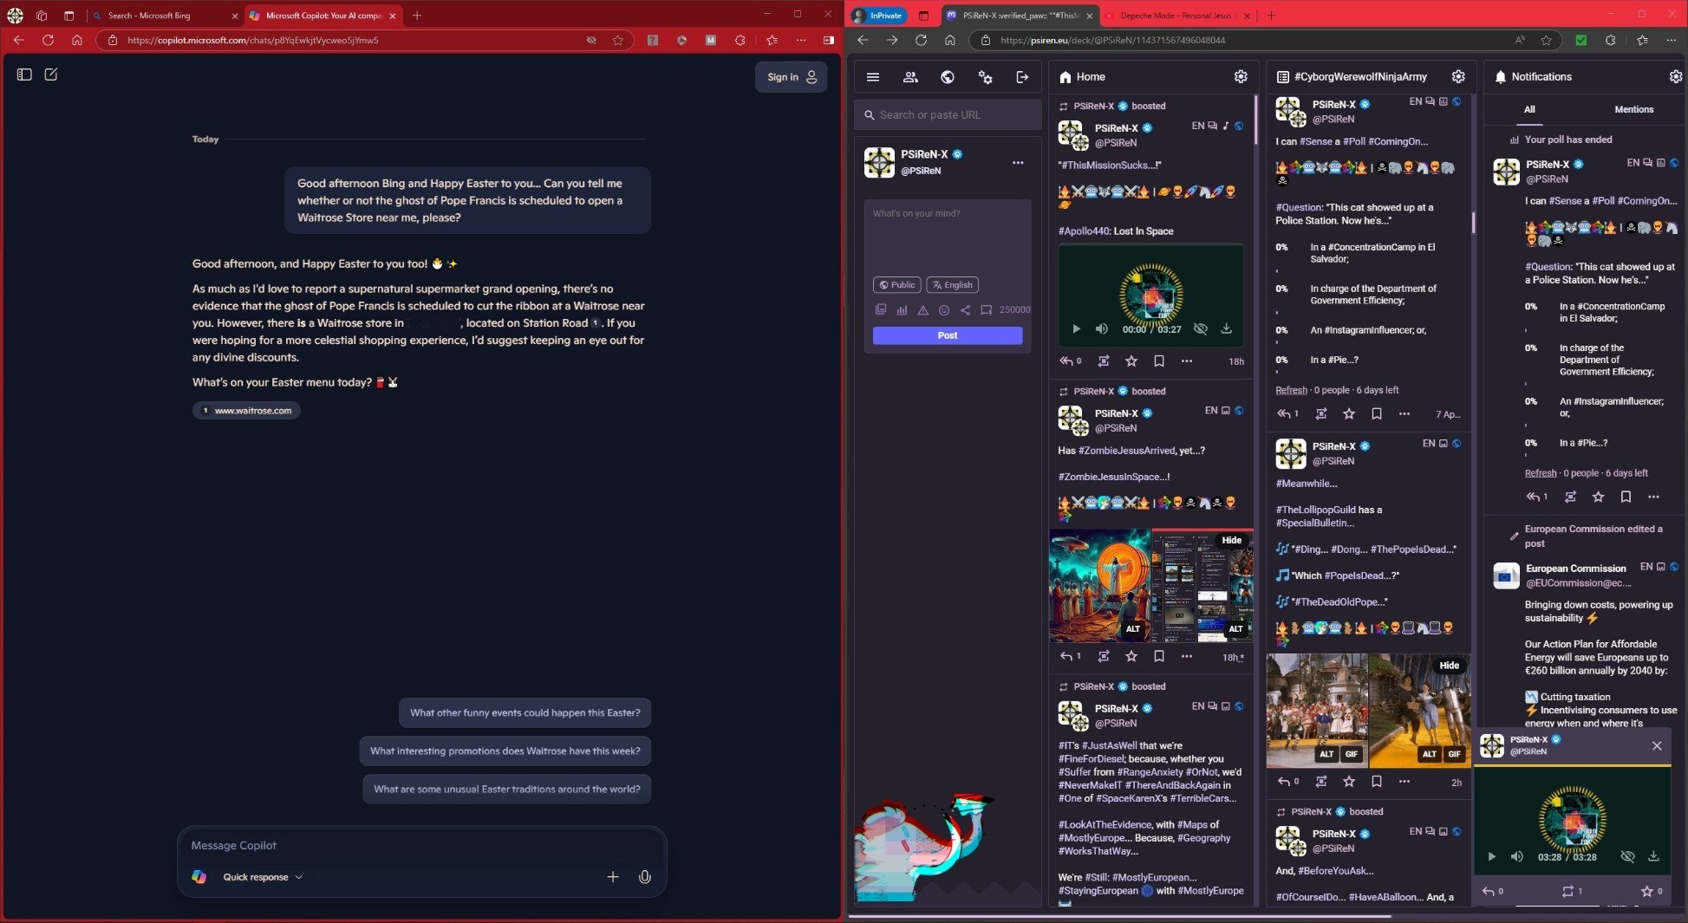This screenshot has height=923, width=1688.
Task: Open the emoji picker in composer
Action: coord(944,309)
